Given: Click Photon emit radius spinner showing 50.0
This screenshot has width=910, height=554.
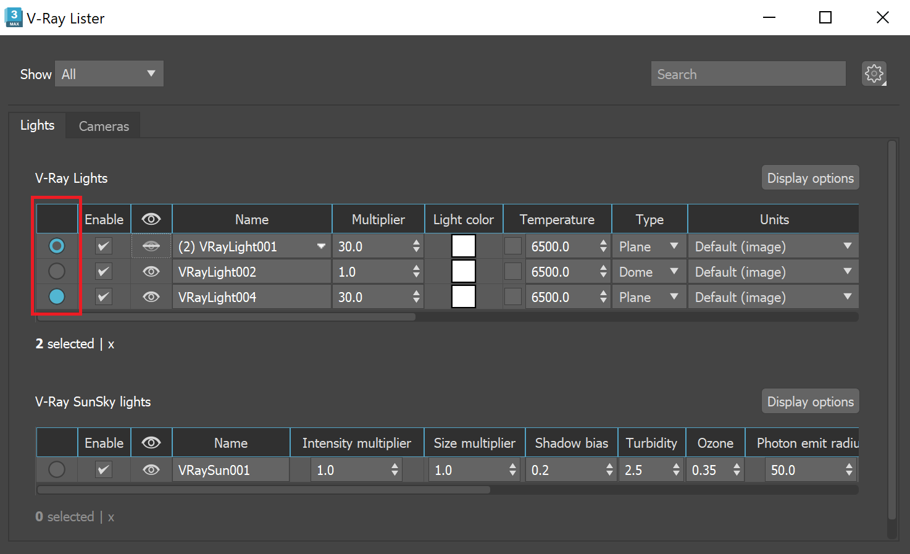Looking at the screenshot, I should [849, 470].
